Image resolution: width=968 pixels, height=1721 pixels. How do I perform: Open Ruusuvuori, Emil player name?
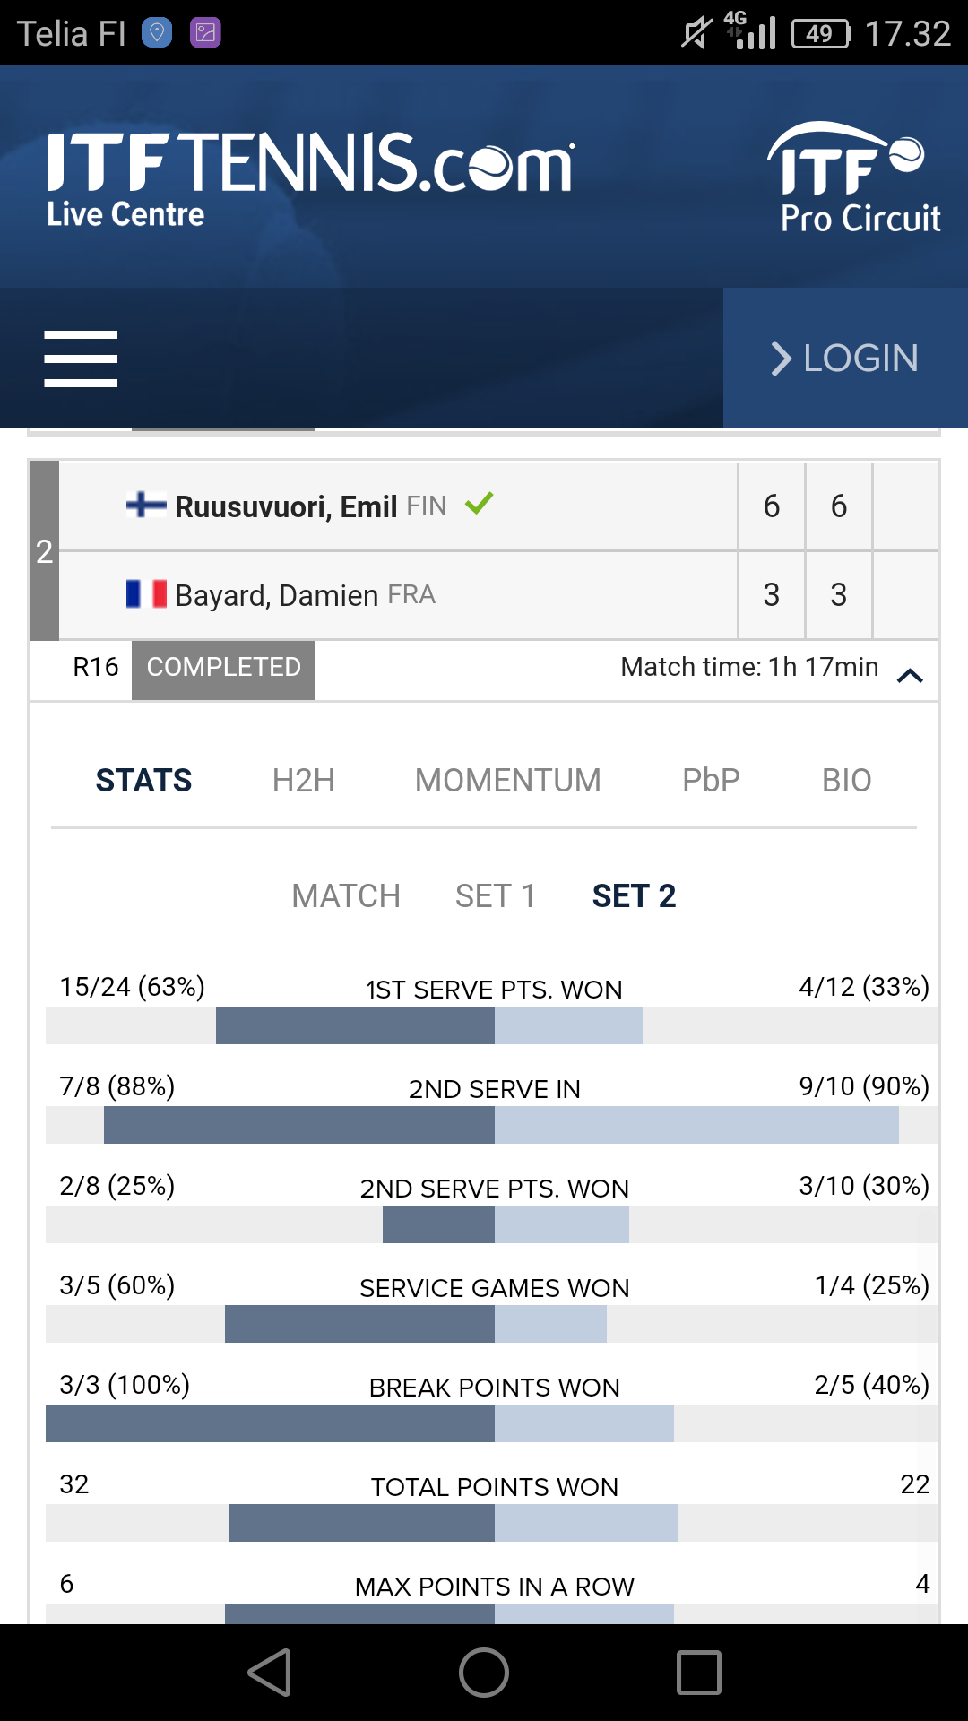(286, 506)
